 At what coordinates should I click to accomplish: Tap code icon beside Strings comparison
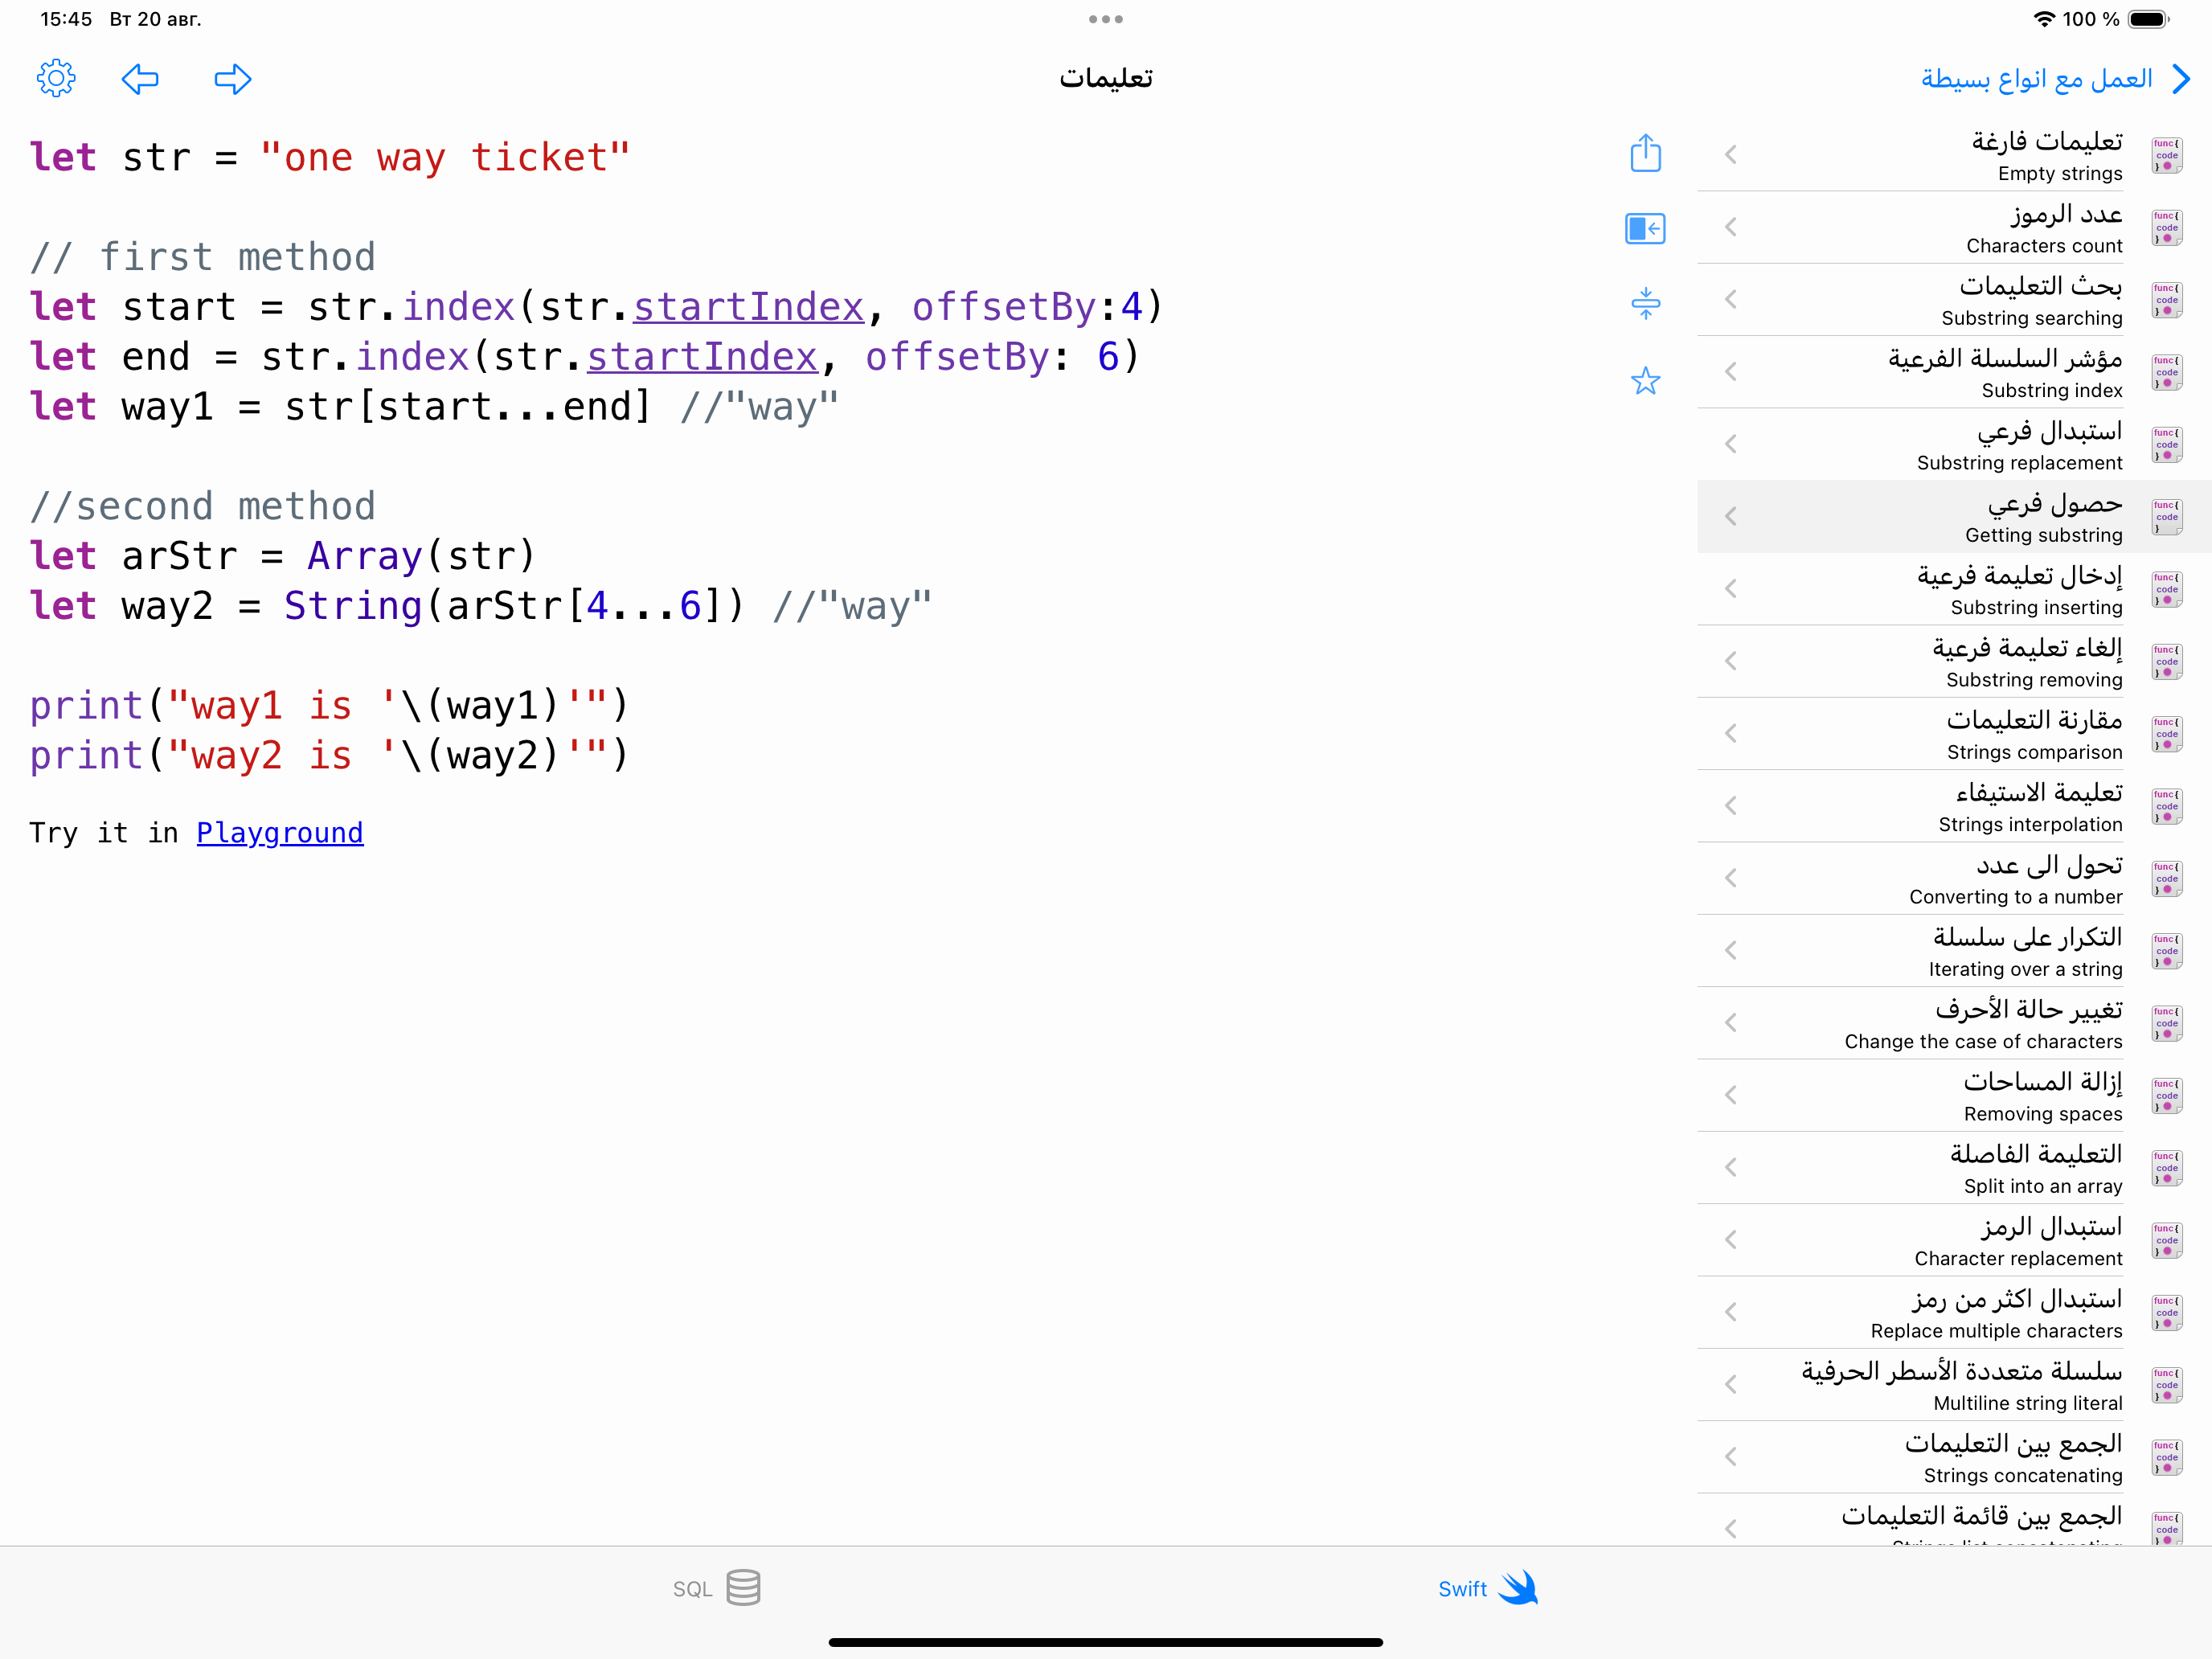click(x=2167, y=733)
